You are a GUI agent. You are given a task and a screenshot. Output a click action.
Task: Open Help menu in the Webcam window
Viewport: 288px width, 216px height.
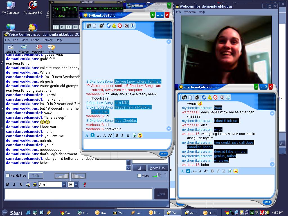coord(202,12)
